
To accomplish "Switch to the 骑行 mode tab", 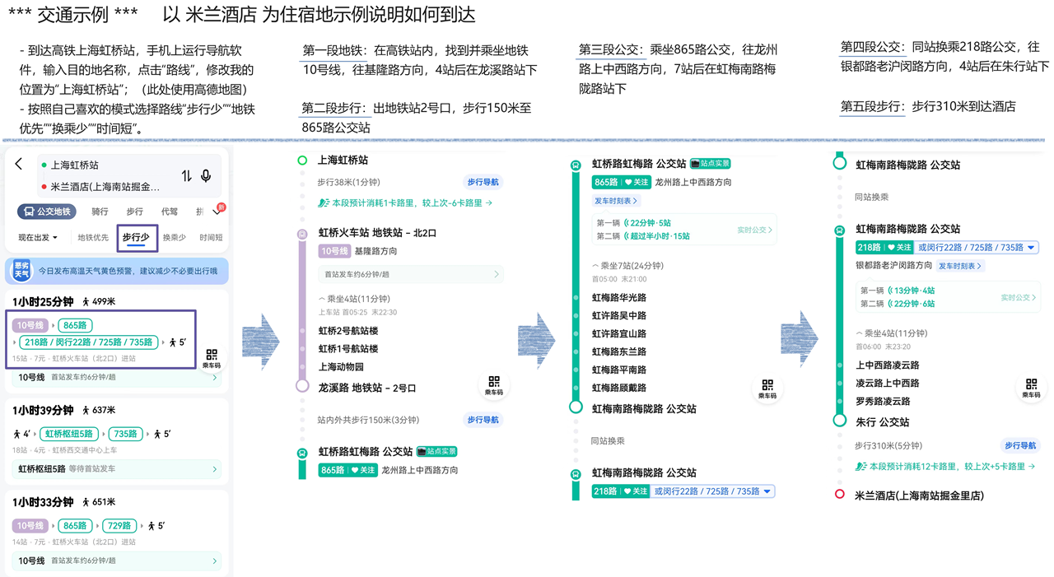I will pyautogui.click(x=100, y=212).
